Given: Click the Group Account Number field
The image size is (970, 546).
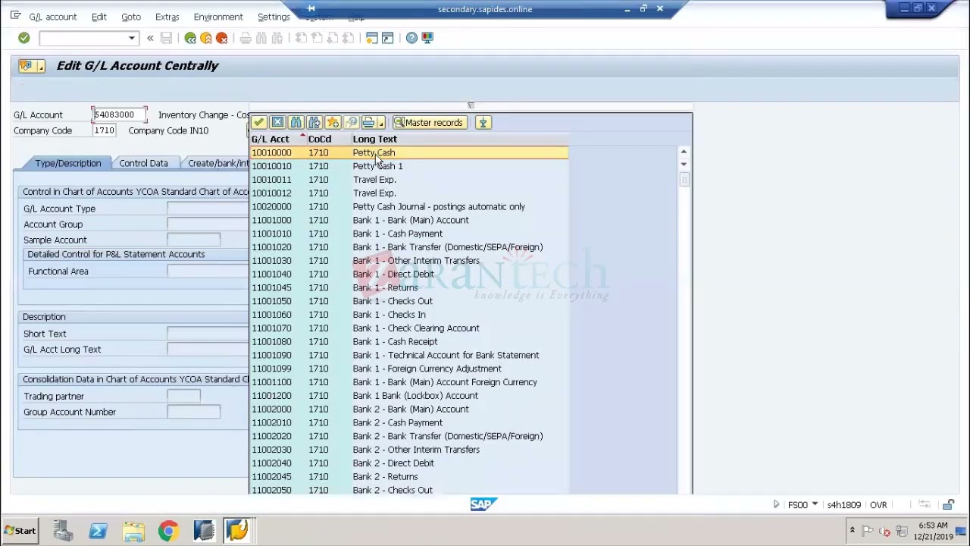Looking at the screenshot, I should [x=193, y=412].
